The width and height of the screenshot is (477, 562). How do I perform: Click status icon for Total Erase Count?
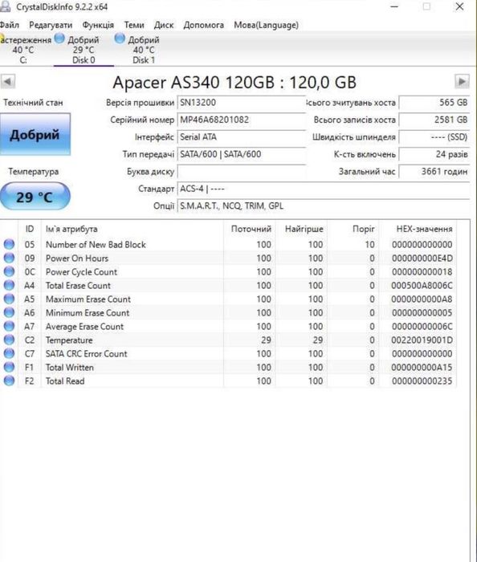point(9,285)
